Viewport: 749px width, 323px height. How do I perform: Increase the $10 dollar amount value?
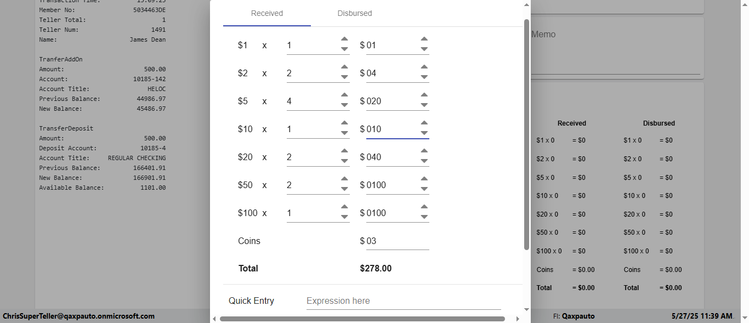click(424, 123)
